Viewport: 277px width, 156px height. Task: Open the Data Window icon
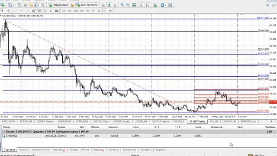pos(25,5)
